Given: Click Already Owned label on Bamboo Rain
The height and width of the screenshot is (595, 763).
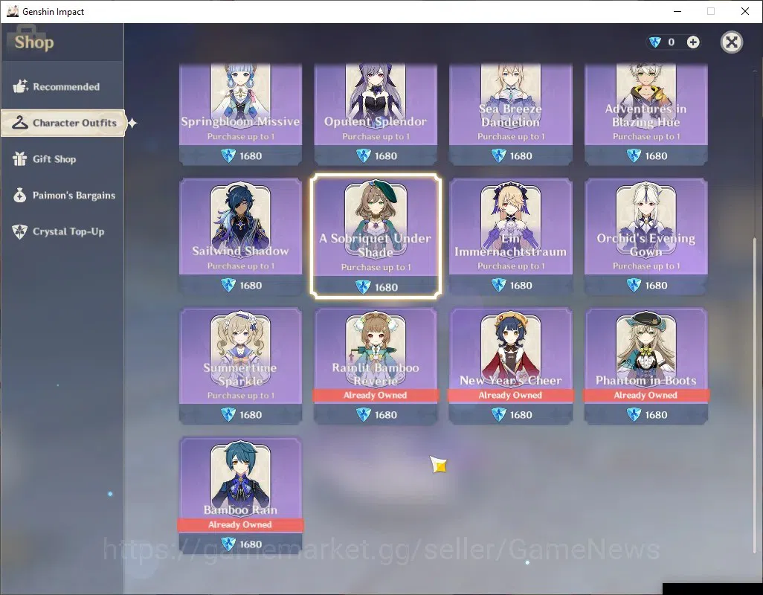Looking at the screenshot, I should point(240,524).
